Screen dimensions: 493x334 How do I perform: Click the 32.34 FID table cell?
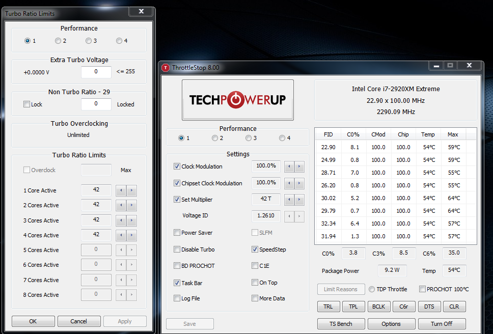pos(328,224)
